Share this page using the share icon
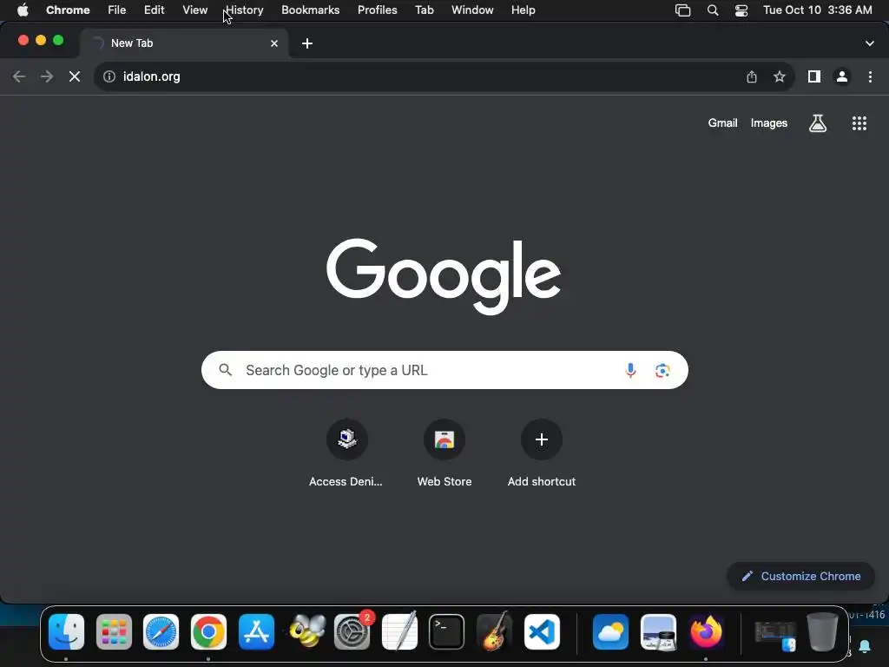This screenshot has height=667, width=889. [x=752, y=76]
